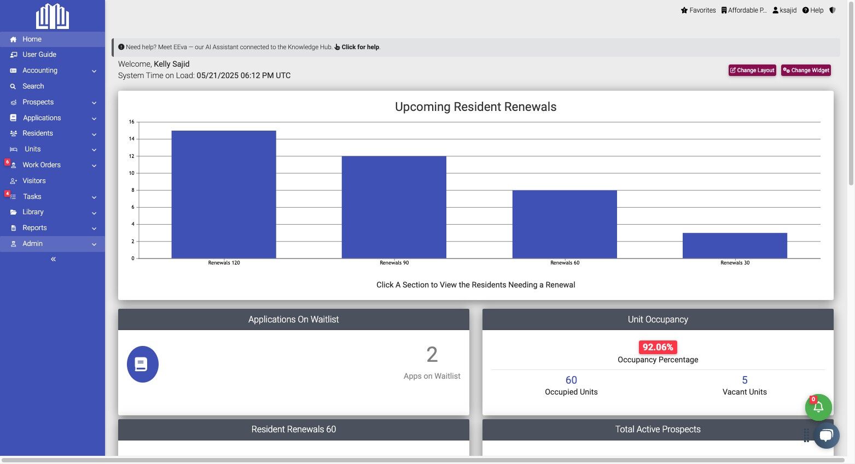Screen dimensions: 855x464
Task: Click the Tasks red badge showing 4
Action: click(7, 193)
